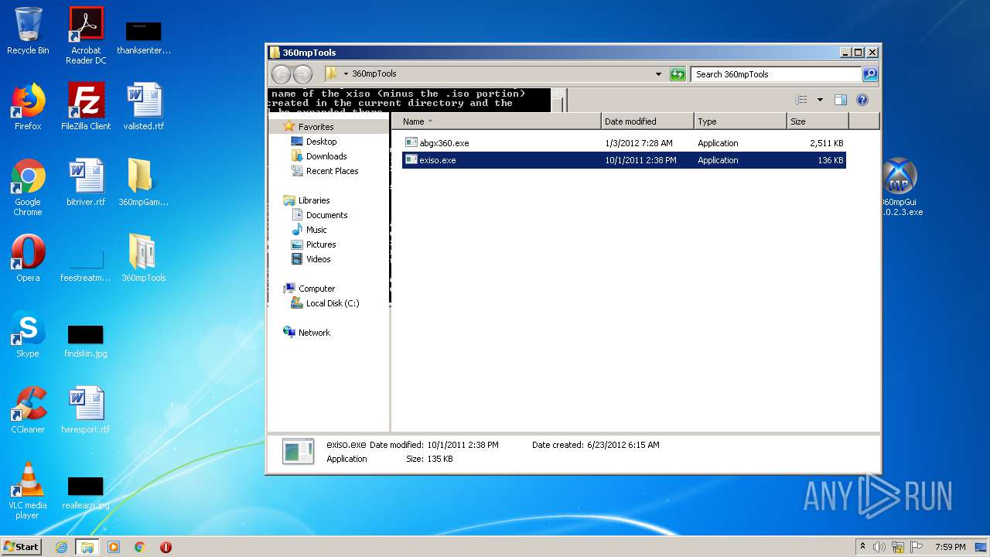This screenshot has width=990, height=557.
Task: Click the Explorer Back navigation button
Action: coord(281,74)
